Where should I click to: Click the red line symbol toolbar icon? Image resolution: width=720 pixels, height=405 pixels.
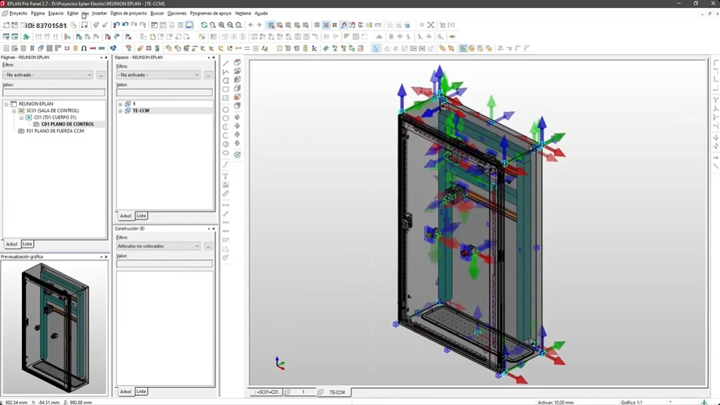(x=93, y=48)
